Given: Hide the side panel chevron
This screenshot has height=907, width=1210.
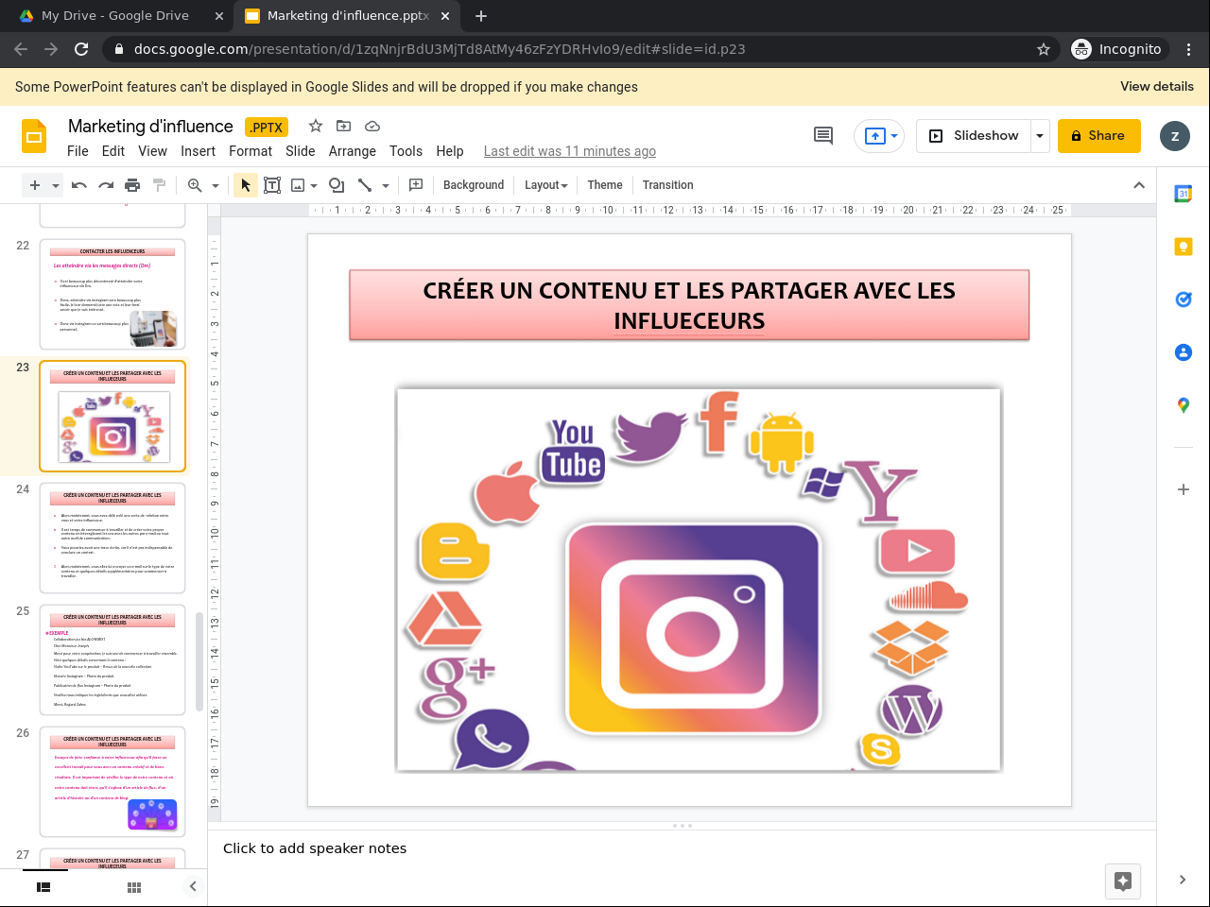Looking at the screenshot, I should coord(1183,880).
